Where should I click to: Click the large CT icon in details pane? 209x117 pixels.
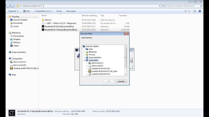tap(12, 113)
